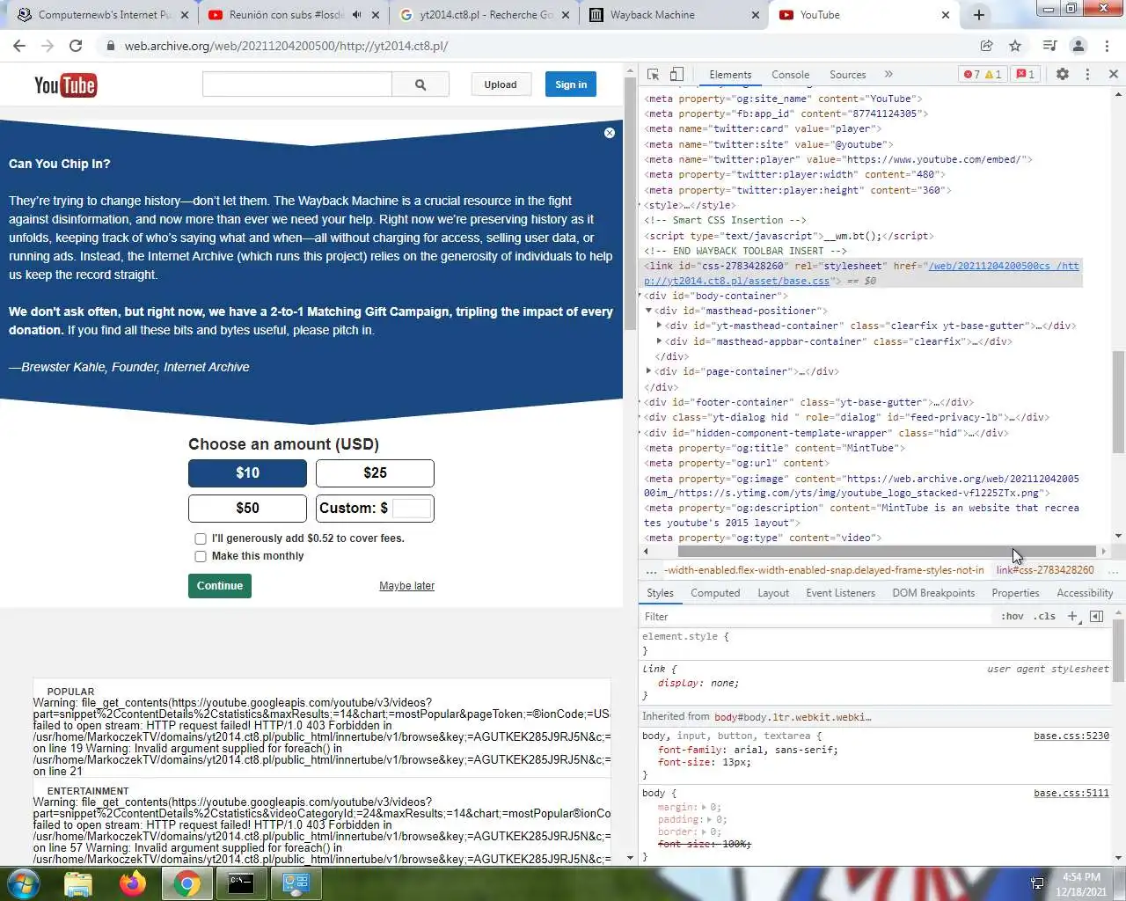Open the DOM Breakpoints tab
Viewport: 1126px width, 901px height.
click(933, 593)
